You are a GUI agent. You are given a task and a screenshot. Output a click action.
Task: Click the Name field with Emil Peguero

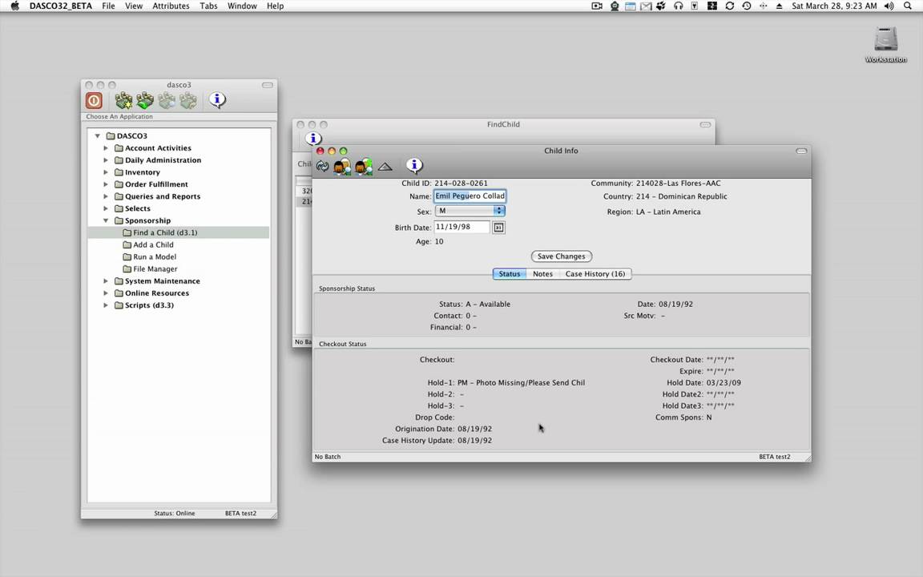click(470, 196)
